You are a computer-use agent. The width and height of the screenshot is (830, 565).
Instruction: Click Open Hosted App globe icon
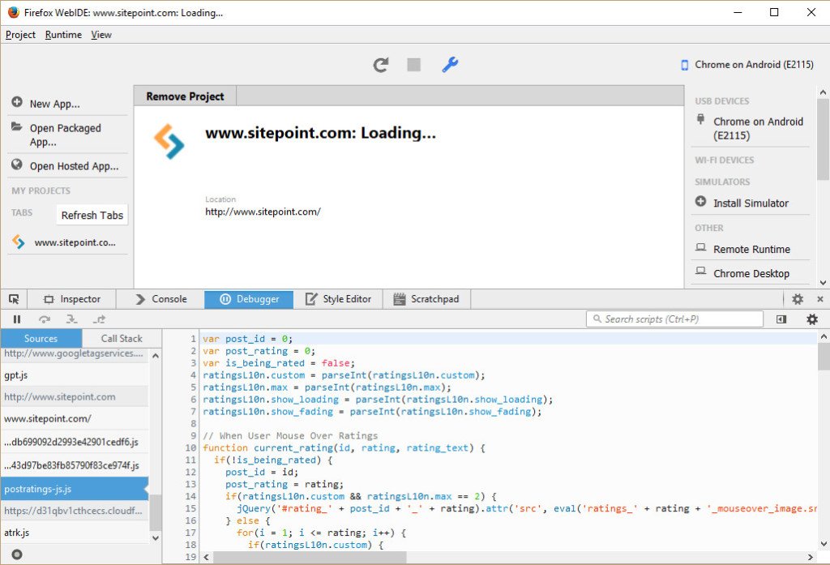pos(17,165)
